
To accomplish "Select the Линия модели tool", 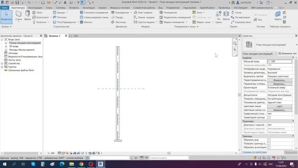I will click(144, 17).
